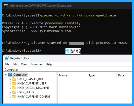This screenshot has height=106, width=134.
Task: Expand the HKEY_CLASSES_ROOT key
Action: [10, 79]
